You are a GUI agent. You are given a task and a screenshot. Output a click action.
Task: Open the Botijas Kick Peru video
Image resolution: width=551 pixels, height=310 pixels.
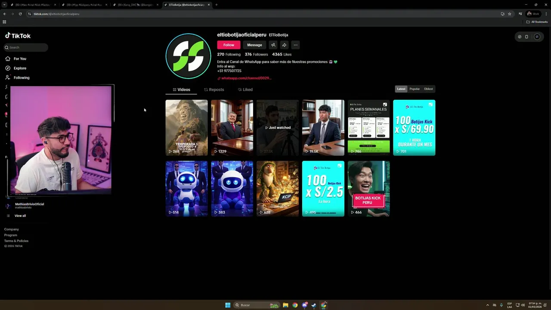click(369, 189)
